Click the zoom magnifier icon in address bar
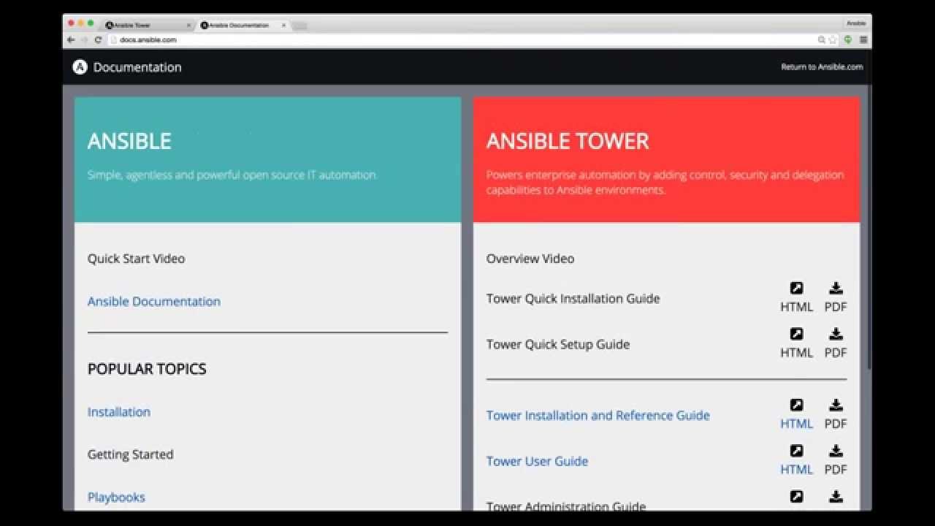The width and height of the screenshot is (935, 526). [x=822, y=40]
